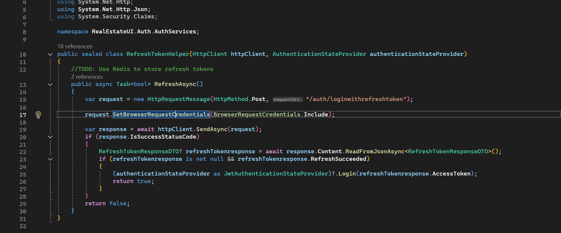Click the Task<bool> return type
This screenshot has height=233, width=561.
click(x=133, y=84)
